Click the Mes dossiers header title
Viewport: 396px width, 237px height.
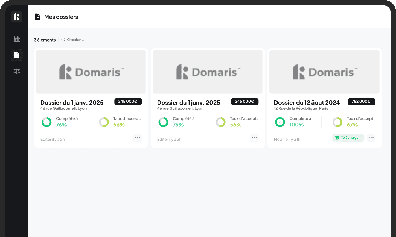click(x=61, y=17)
